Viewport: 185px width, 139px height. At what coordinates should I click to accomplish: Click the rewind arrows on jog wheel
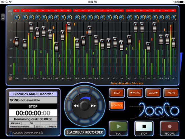click(76, 106)
